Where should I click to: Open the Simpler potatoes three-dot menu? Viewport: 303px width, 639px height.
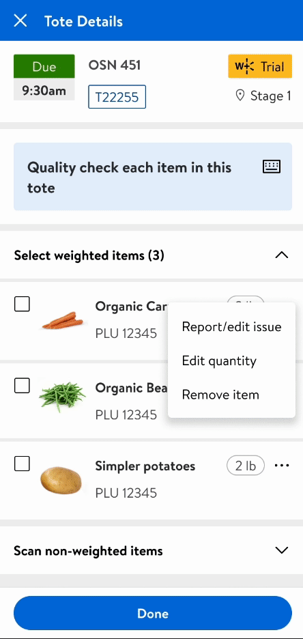[x=282, y=466]
